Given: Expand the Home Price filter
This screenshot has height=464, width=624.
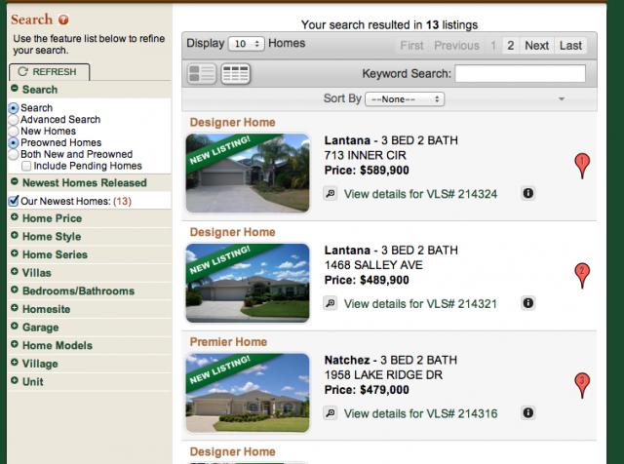Looking at the screenshot, I should click(15, 217).
